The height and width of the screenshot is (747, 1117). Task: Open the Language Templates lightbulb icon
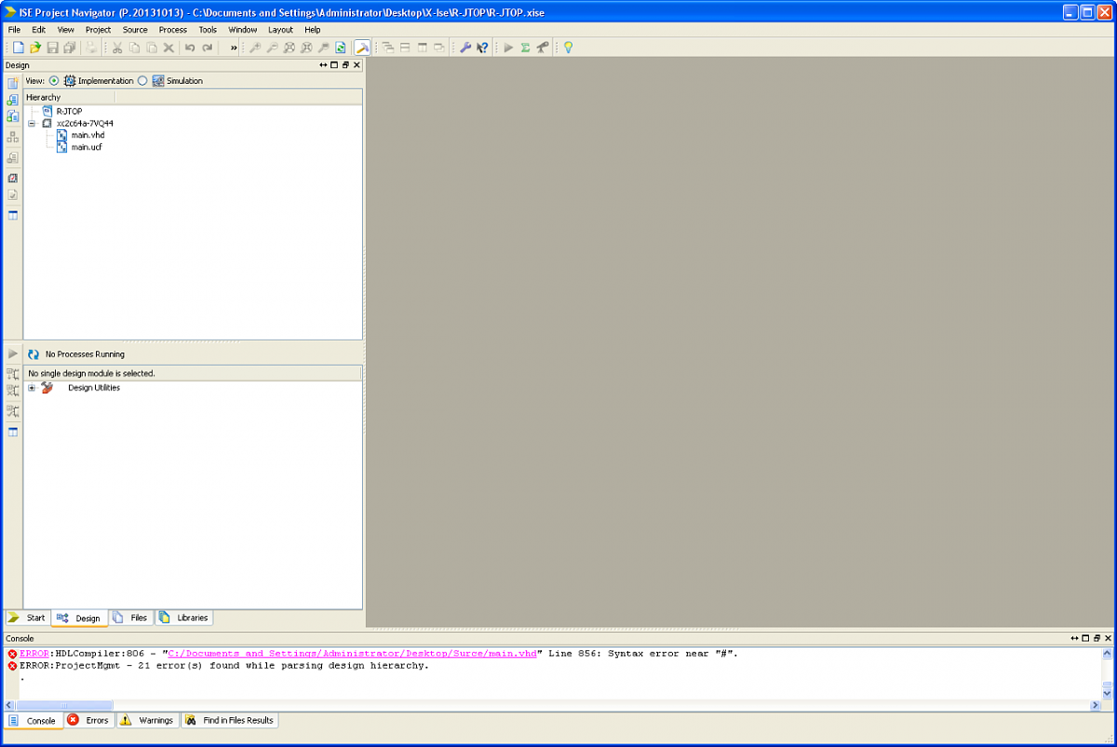coord(568,47)
